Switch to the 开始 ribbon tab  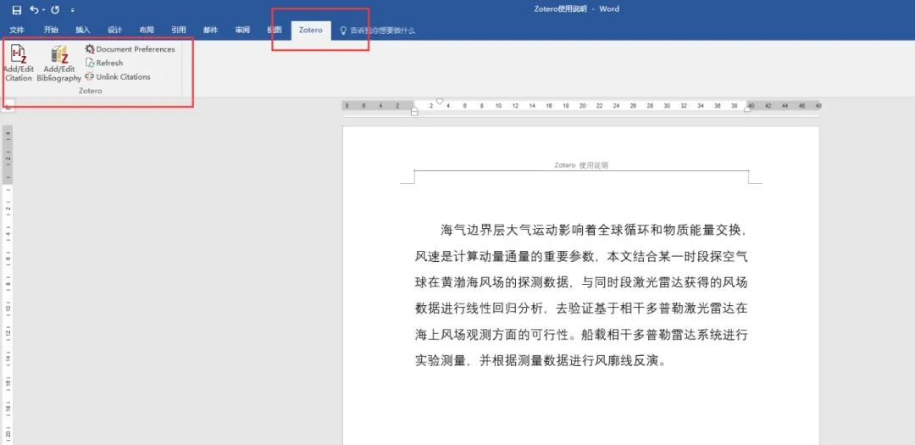tap(51, 30)
